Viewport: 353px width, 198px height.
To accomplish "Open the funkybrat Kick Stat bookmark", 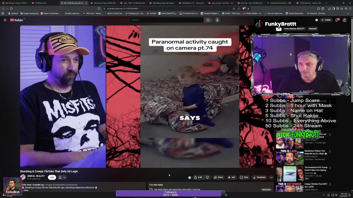I will click(316, 13).
